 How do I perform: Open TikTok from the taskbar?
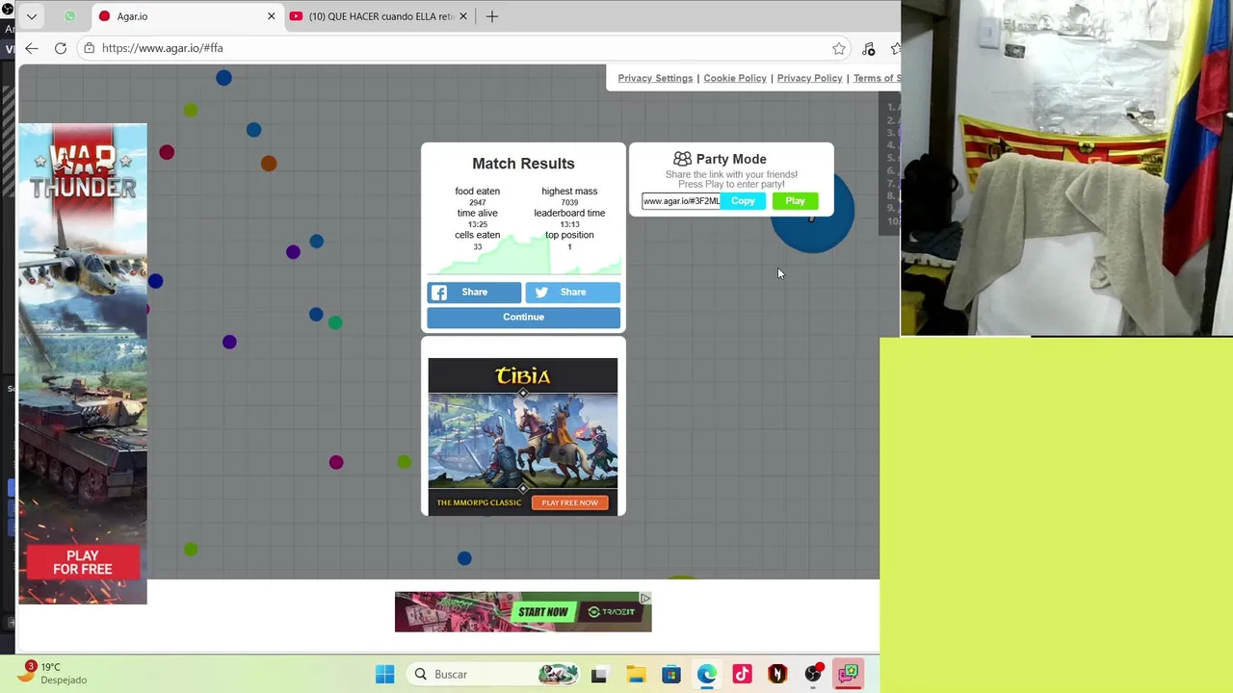pyautogui.click(x=742, y=675)
